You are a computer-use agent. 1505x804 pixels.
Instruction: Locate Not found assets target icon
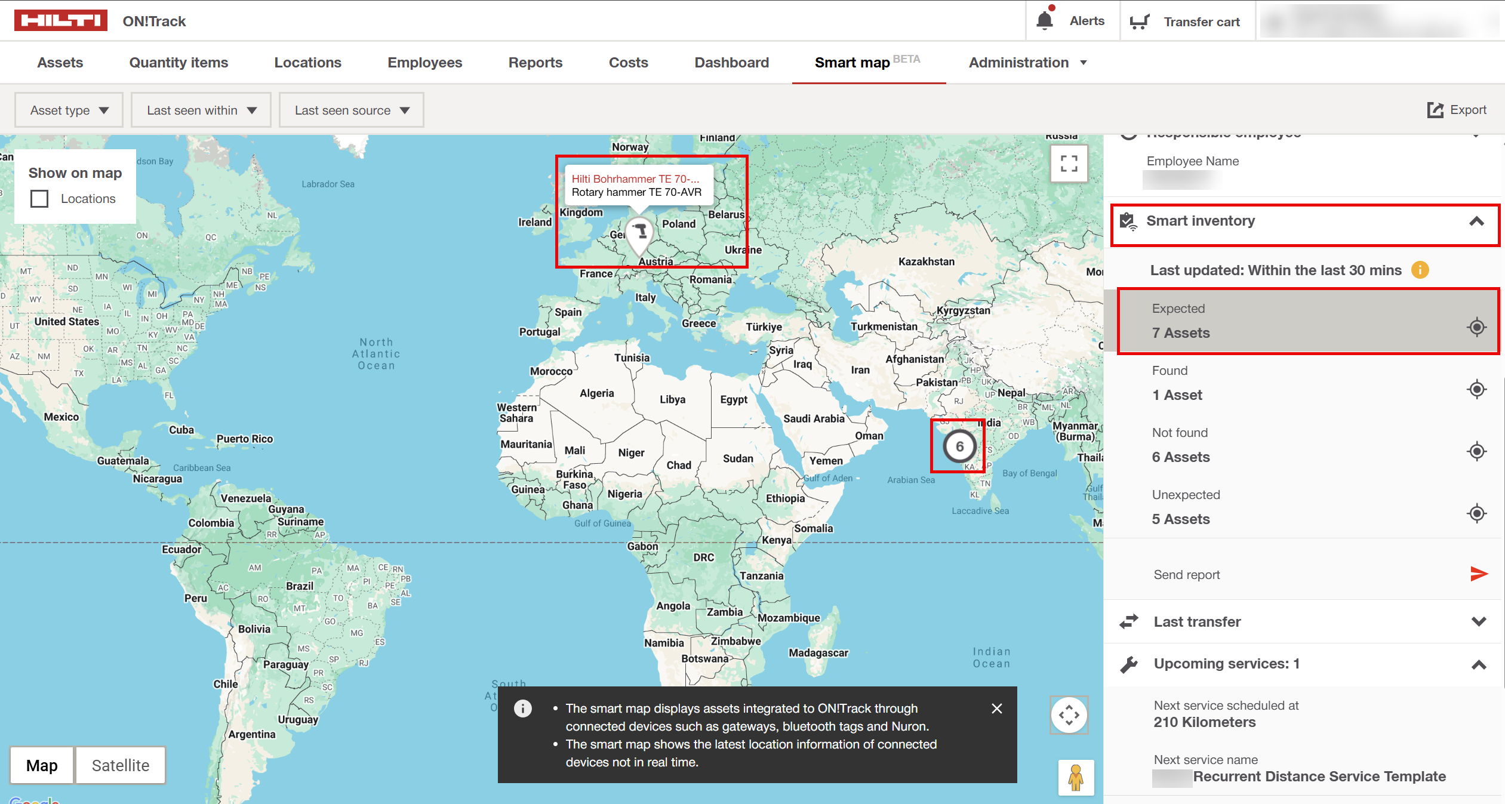(x=1476, y=451)
